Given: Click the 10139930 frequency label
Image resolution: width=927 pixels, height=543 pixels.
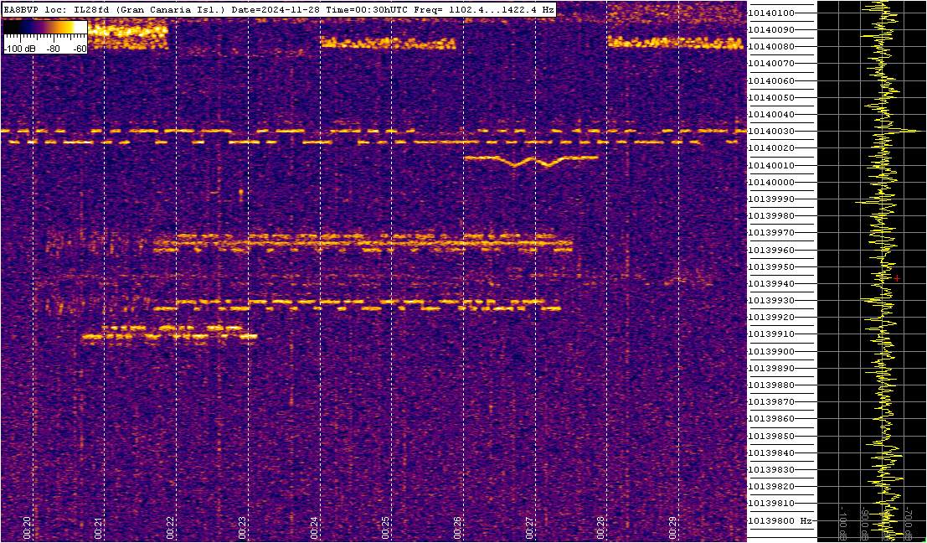Looking at the screenshot, I should [771, 301].
